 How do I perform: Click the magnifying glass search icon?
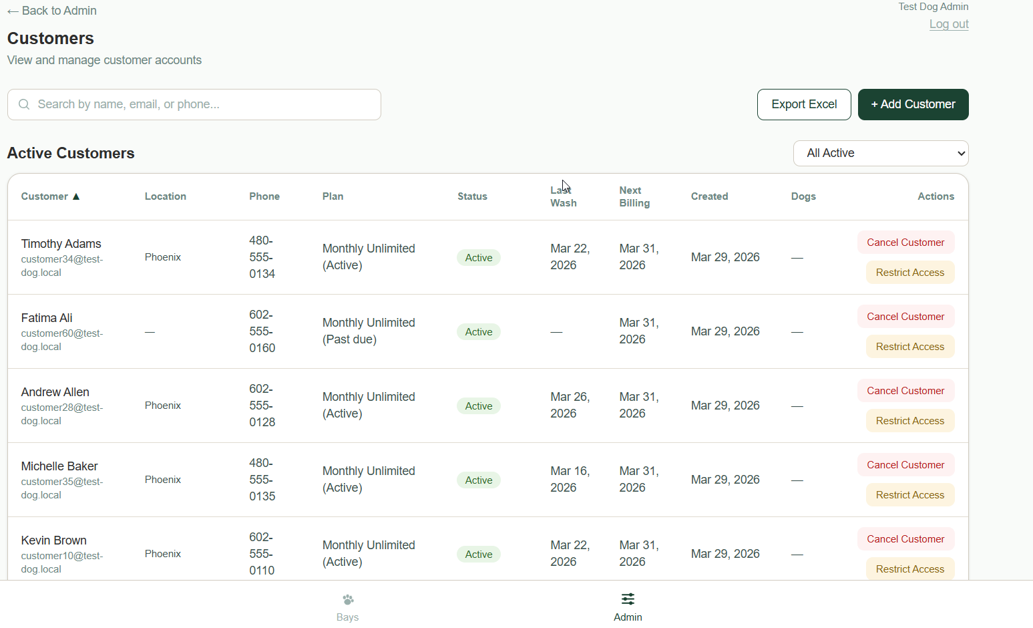tap(24, 104)
